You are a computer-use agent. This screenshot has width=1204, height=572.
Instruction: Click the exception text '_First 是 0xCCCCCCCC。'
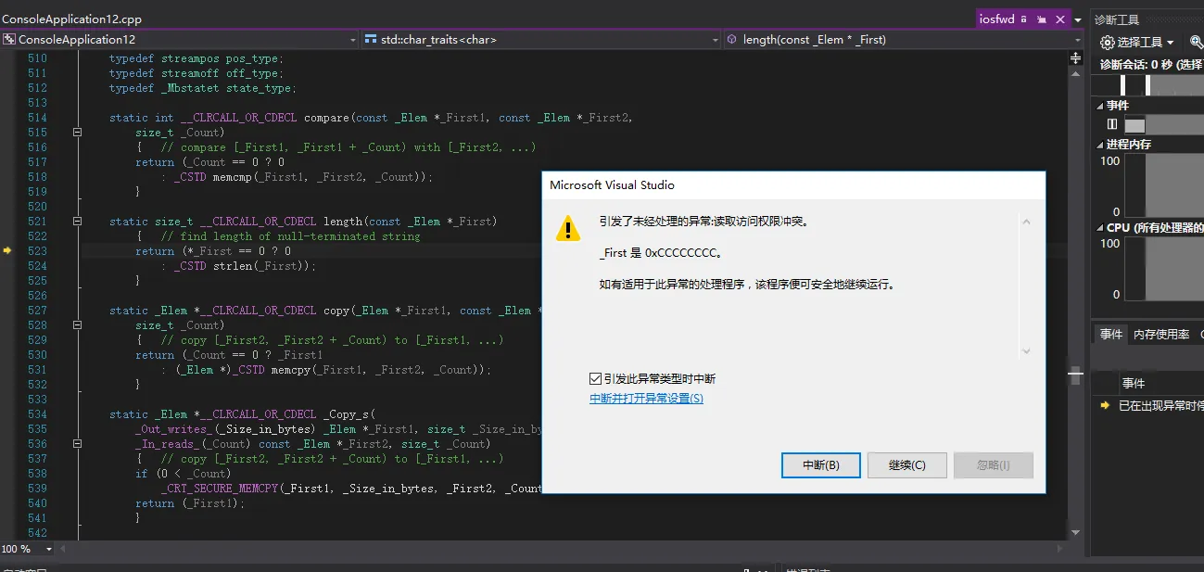tap(660, 253)
